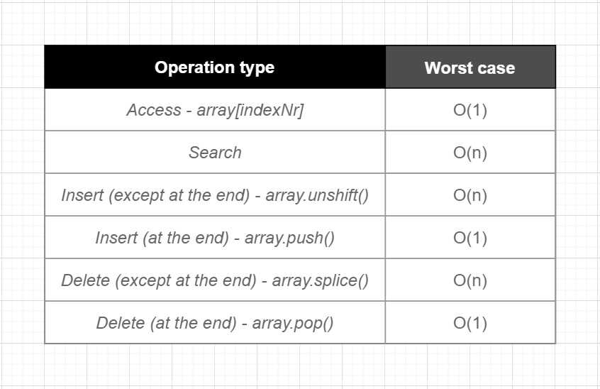This screenshot has width=600, height=389.
Task: Select the O(n) value for Search row
Action: 470,152
